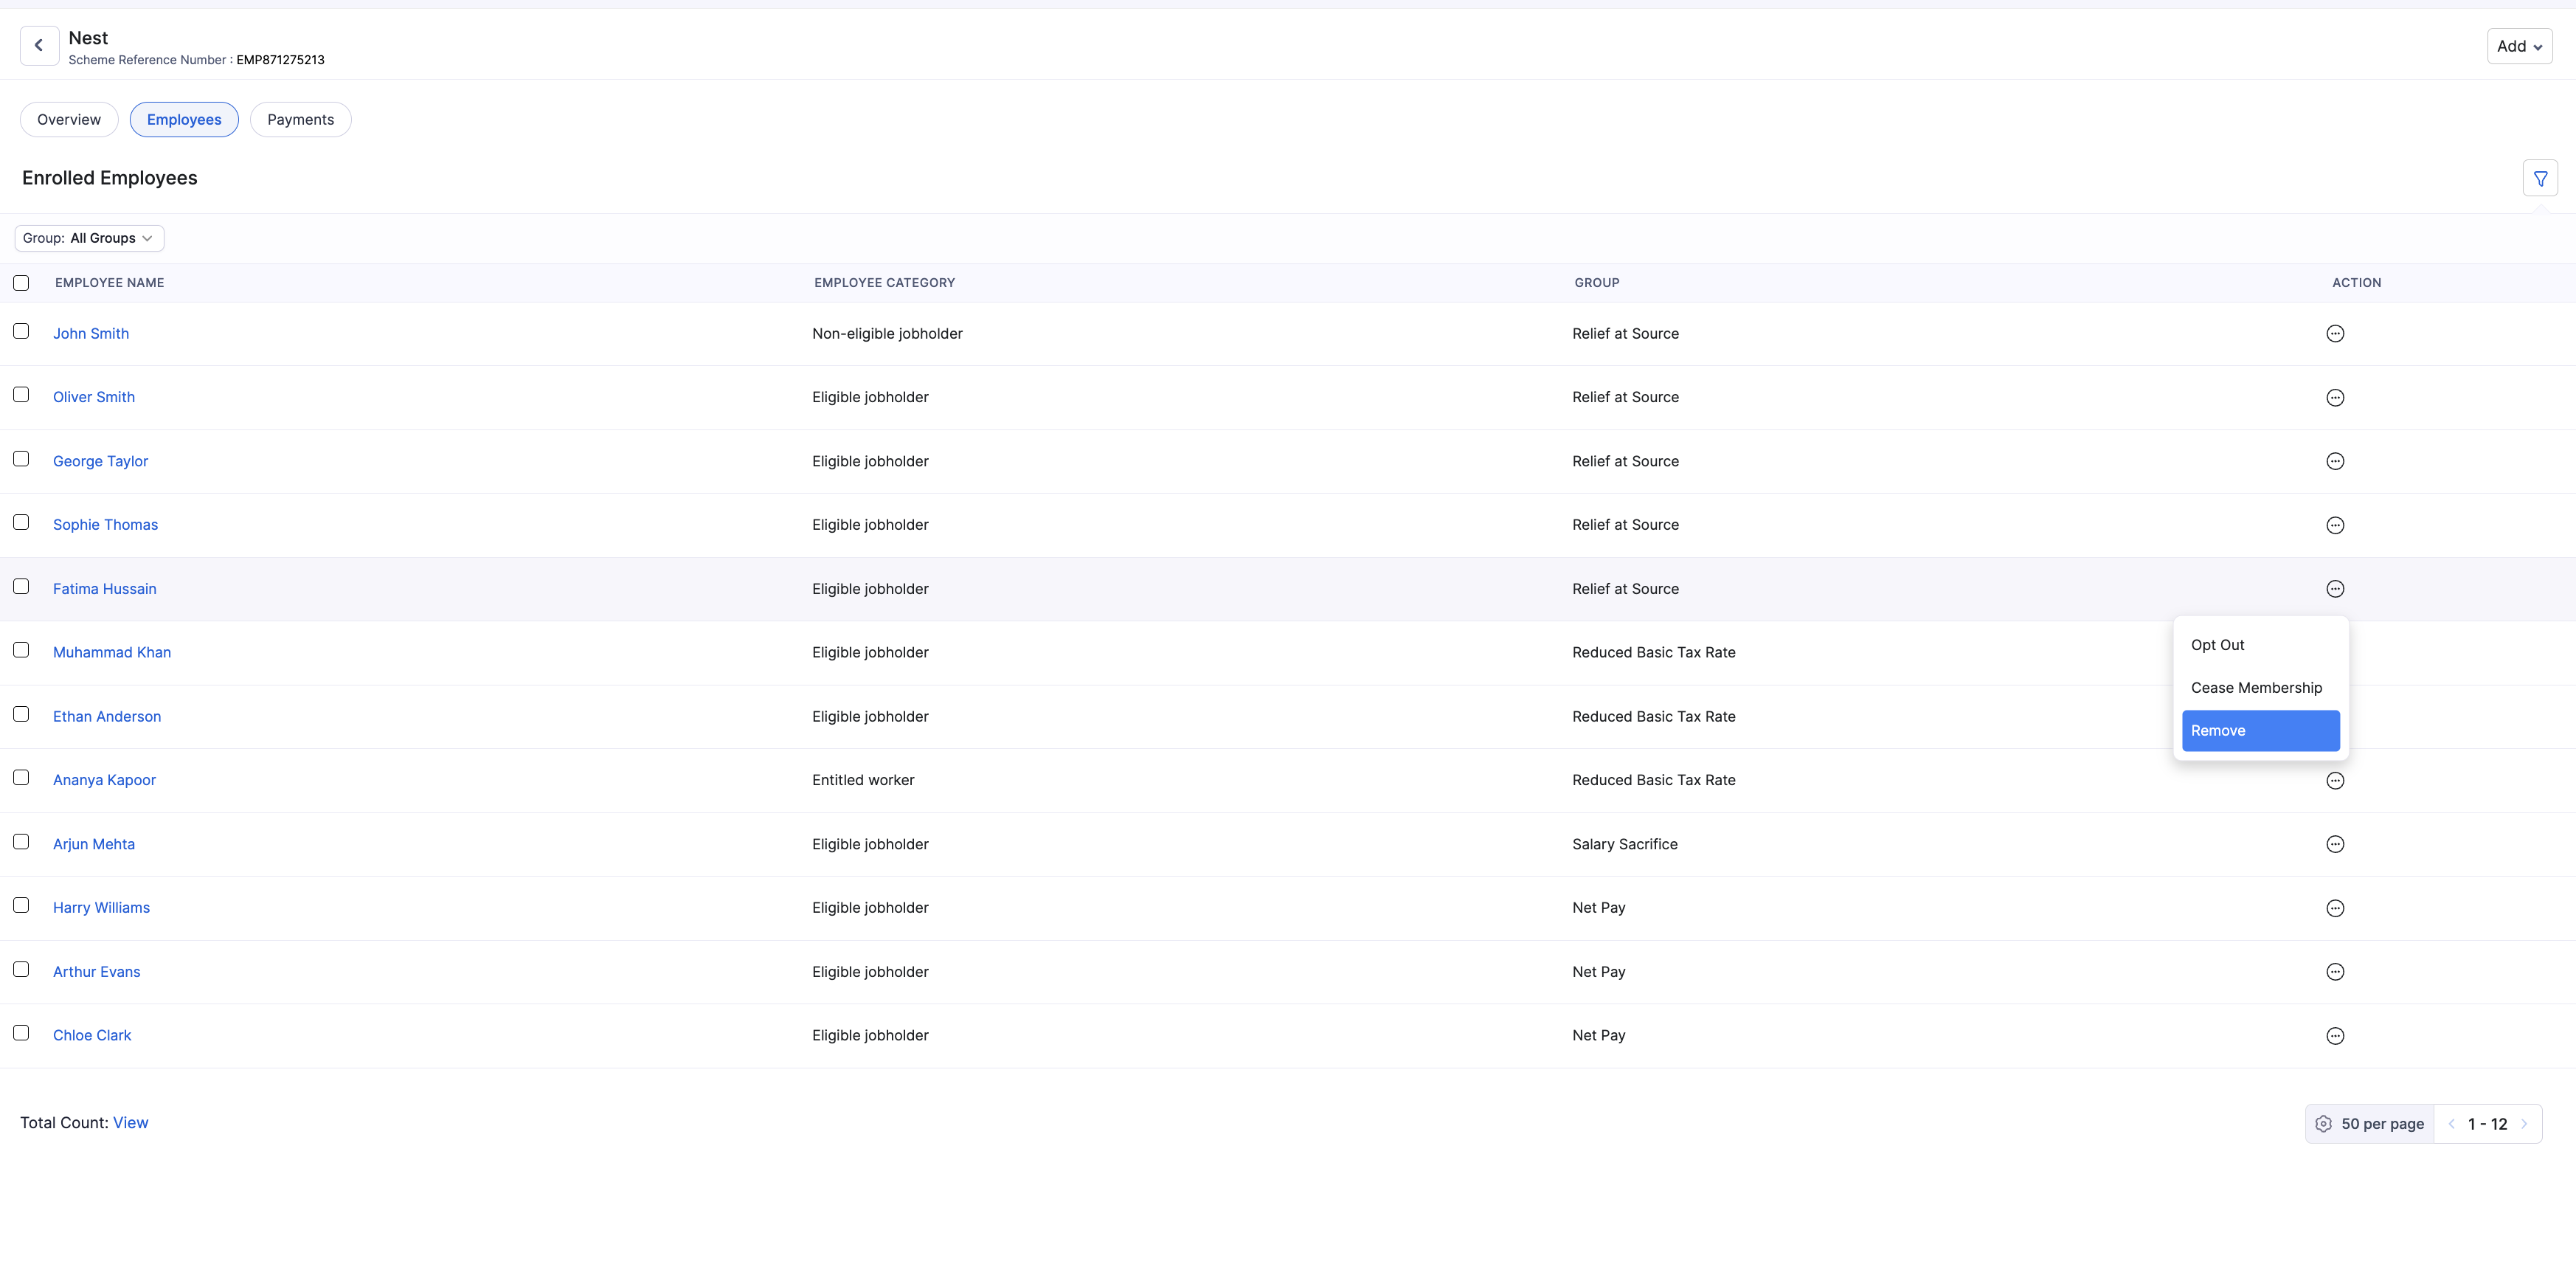Open action menu for Arthur Evans
The width and height of the screenshot is (2576, 1278).
tap(2335, 972)
